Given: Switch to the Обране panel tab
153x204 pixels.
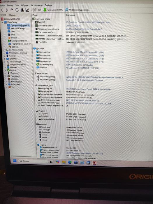Looking at the screenshot, I should pyautogui.click(x=12, y=15).
